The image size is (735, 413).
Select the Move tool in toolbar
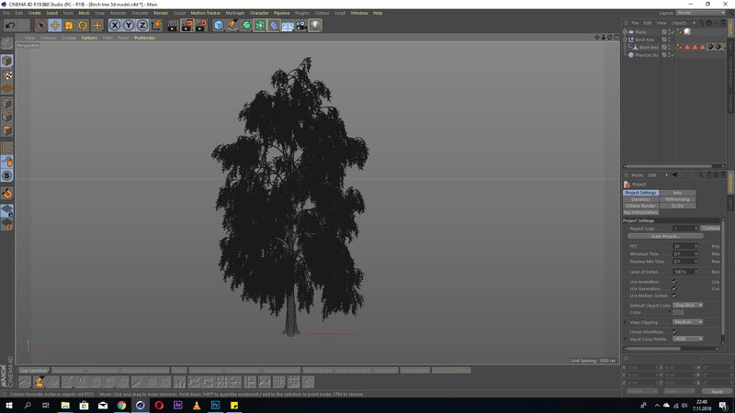(55, 26)
